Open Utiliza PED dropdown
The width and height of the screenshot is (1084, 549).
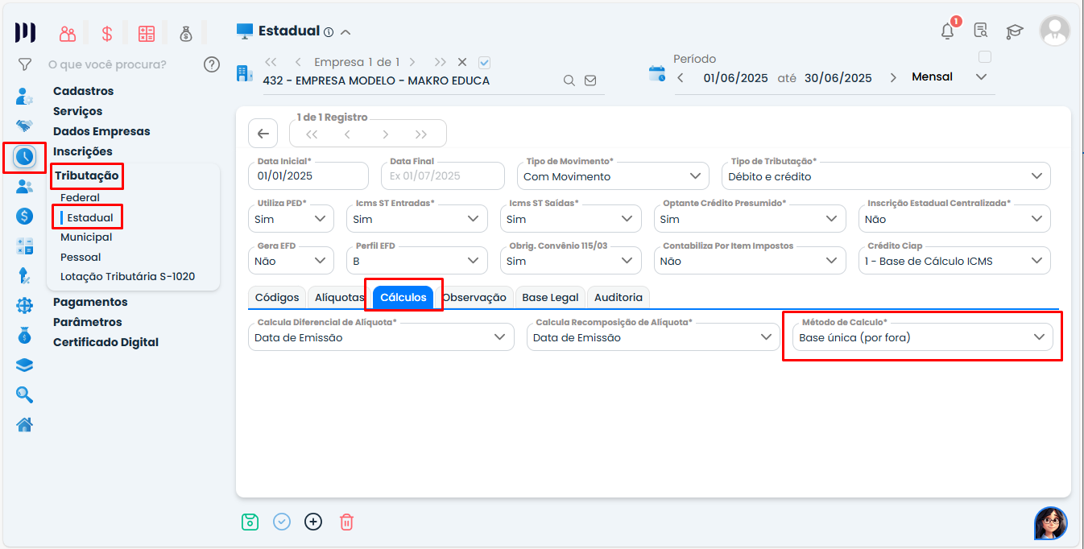[290, 218]
